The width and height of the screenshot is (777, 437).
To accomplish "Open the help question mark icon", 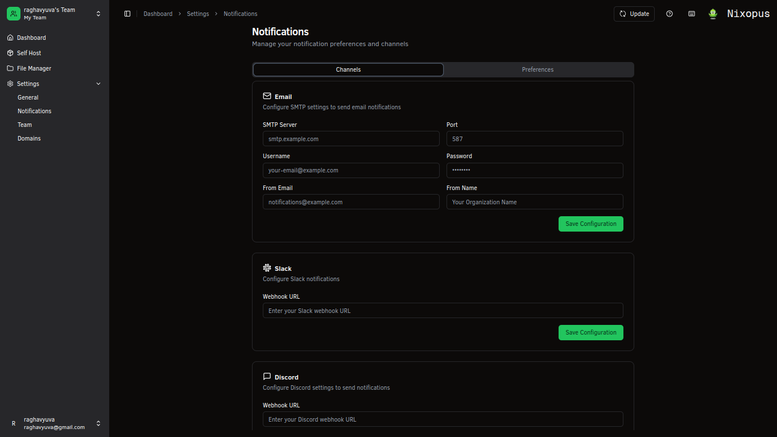I will point(669,14).
